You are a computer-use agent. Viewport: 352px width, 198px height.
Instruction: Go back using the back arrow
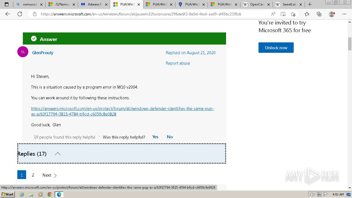coord(8,14)
